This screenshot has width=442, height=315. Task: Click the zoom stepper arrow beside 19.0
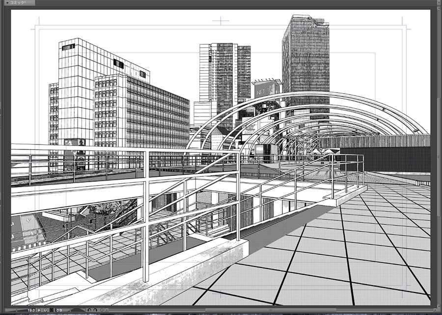click(x=38, y=310)
